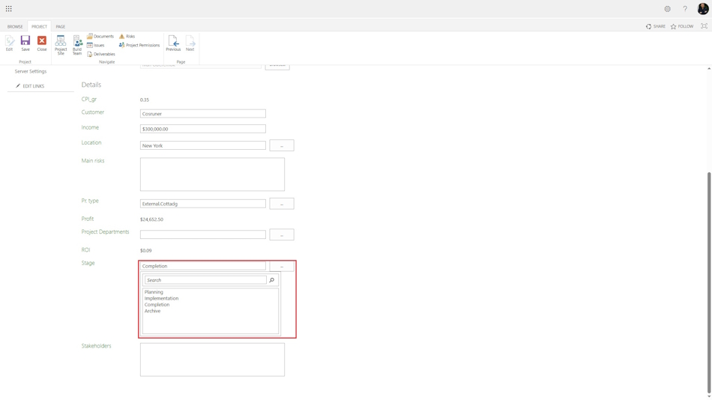Open Risks in Navigate group
This screenshot has height=400, width=712.
[x=127, y=36]
